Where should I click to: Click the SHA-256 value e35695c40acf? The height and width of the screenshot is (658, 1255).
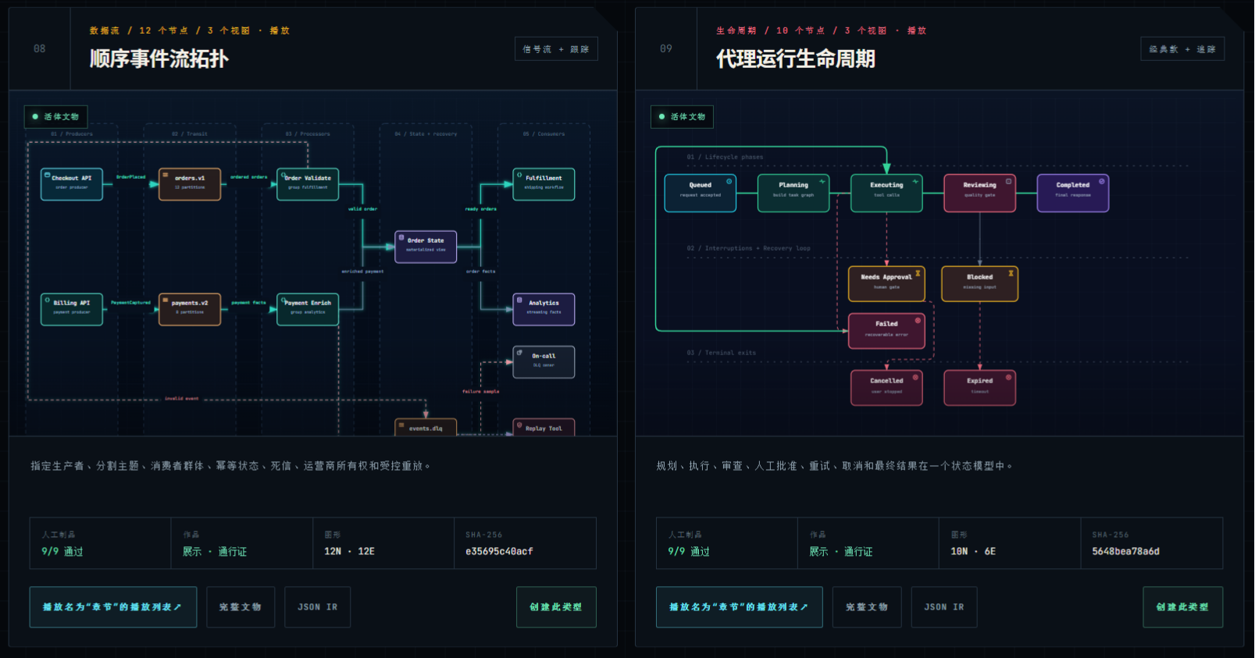[x=499, y=551]
